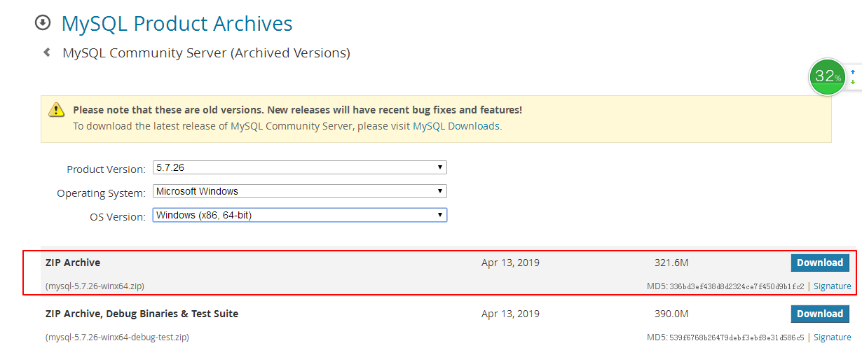The width and height of the screenshot is (862, 355).
Task: Click the MySQL Product Archives heading
Action: (x=177, y=24)
